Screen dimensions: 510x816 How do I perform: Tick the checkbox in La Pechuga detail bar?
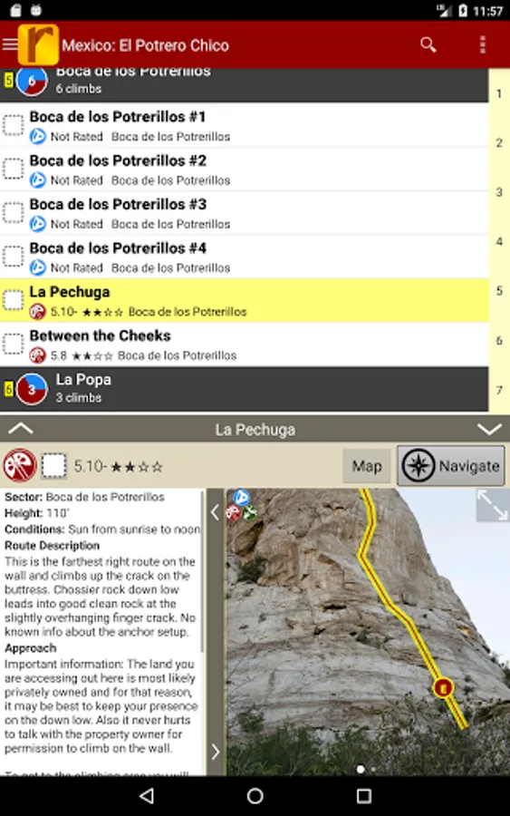coord(53,466)
